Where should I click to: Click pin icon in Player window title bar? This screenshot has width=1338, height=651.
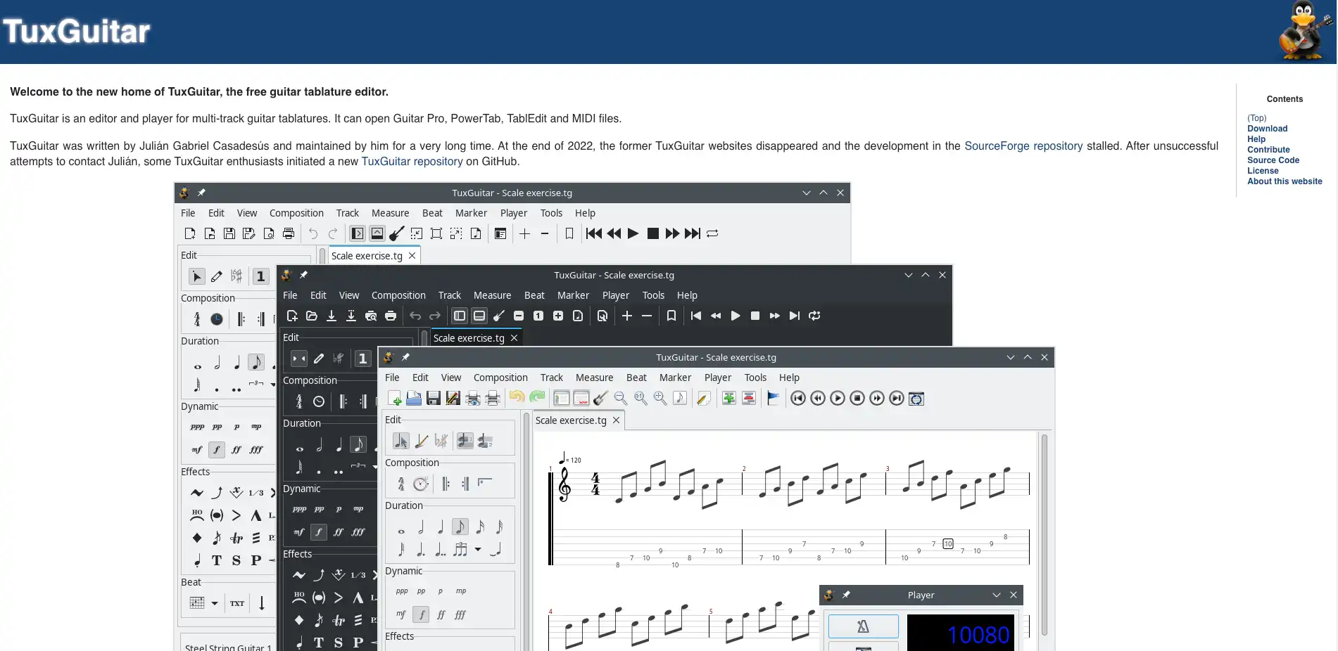point(846,595)
